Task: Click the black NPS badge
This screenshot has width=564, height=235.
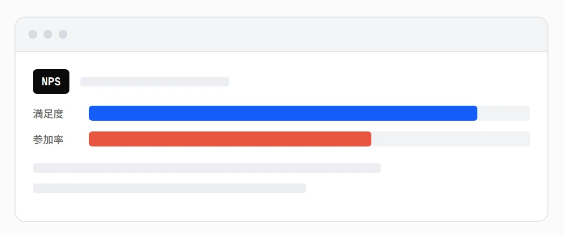Action: 51,82
